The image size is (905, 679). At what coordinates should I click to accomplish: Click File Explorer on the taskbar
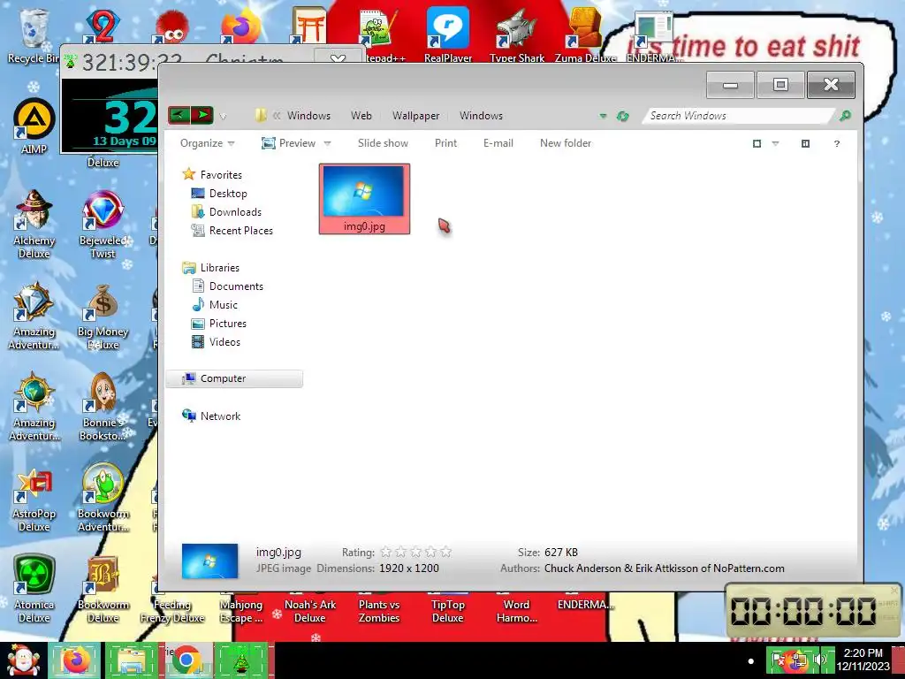(x=131, y=660)
